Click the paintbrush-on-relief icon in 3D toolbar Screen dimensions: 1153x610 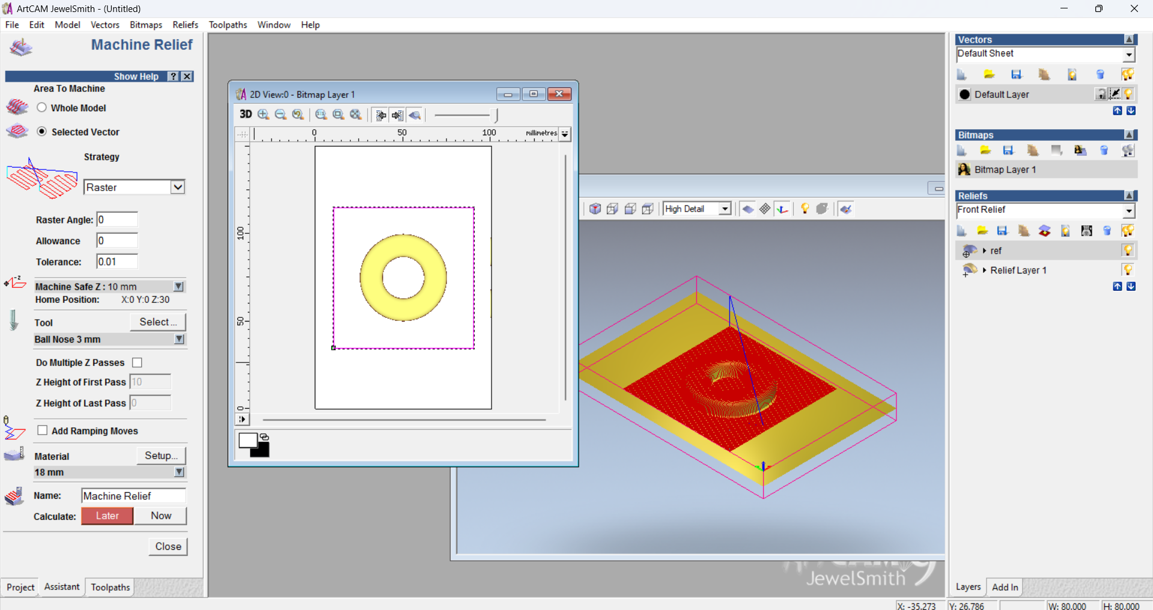pos(846,209)
